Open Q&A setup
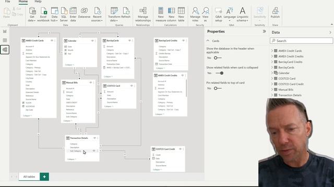Image resolution: width=334 pixels, height=187 pixels. click(219, 14)
